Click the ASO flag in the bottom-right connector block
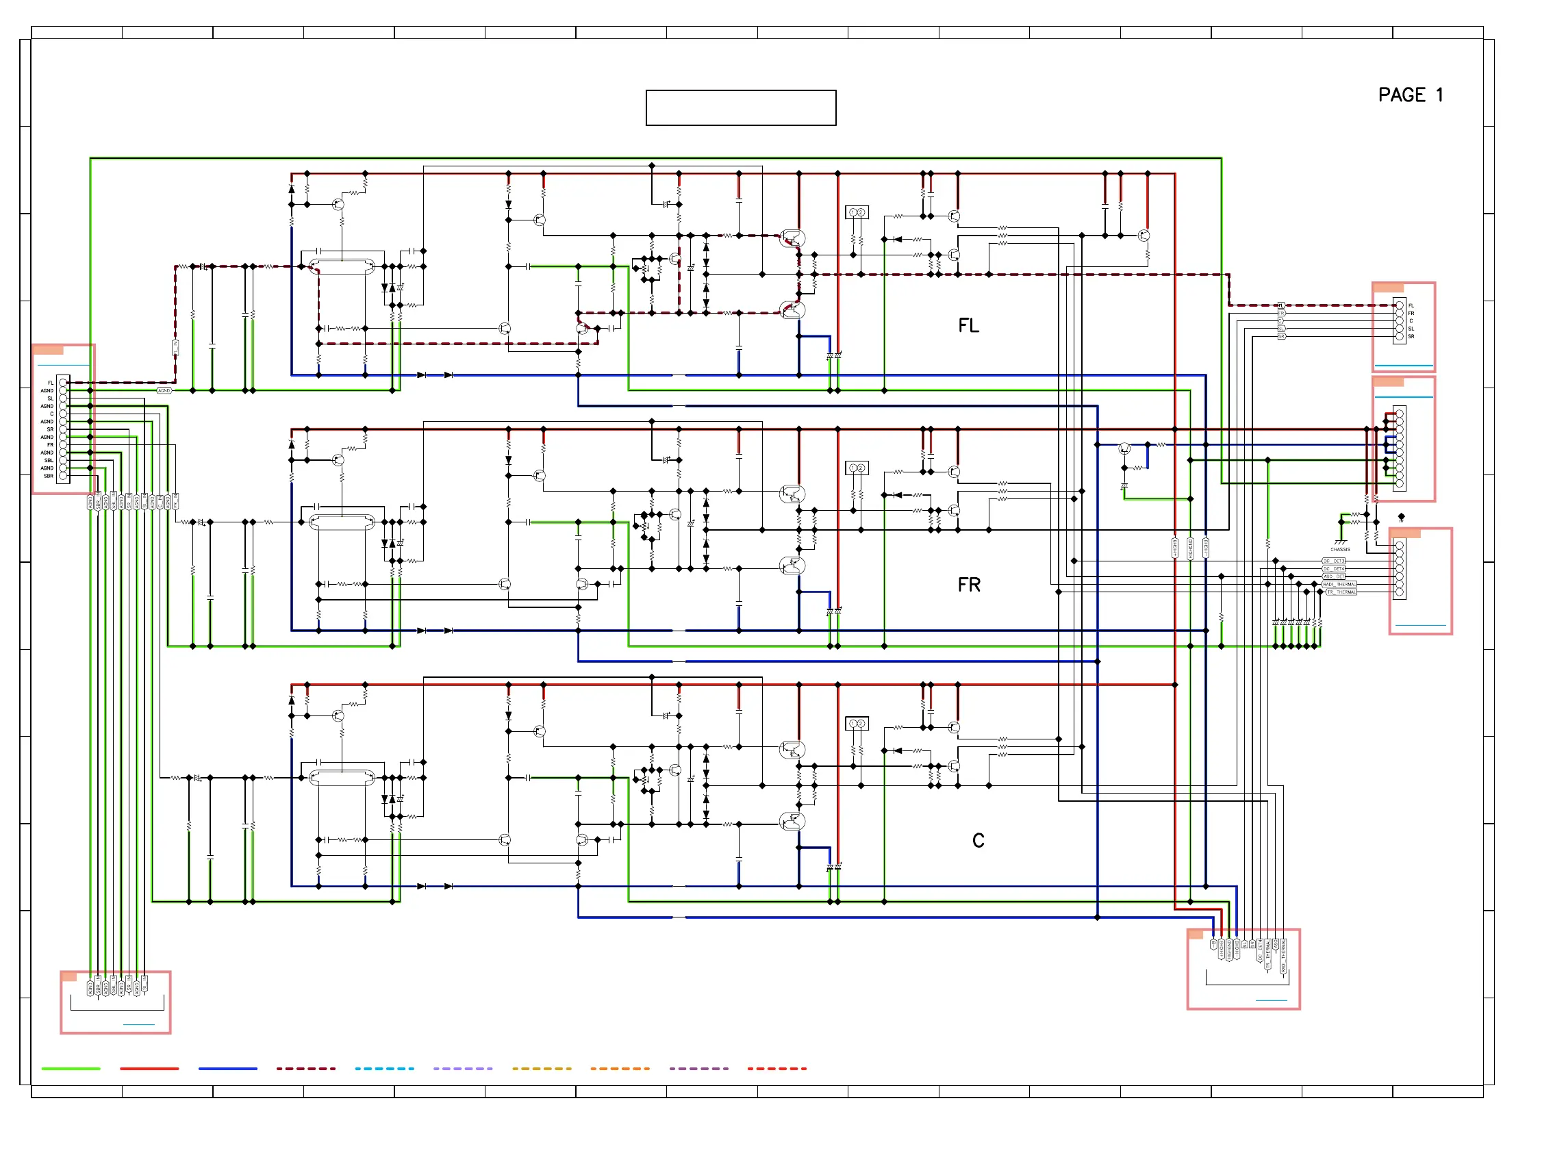The height and width of the screenshot is (1153, 1553). 1276,944
